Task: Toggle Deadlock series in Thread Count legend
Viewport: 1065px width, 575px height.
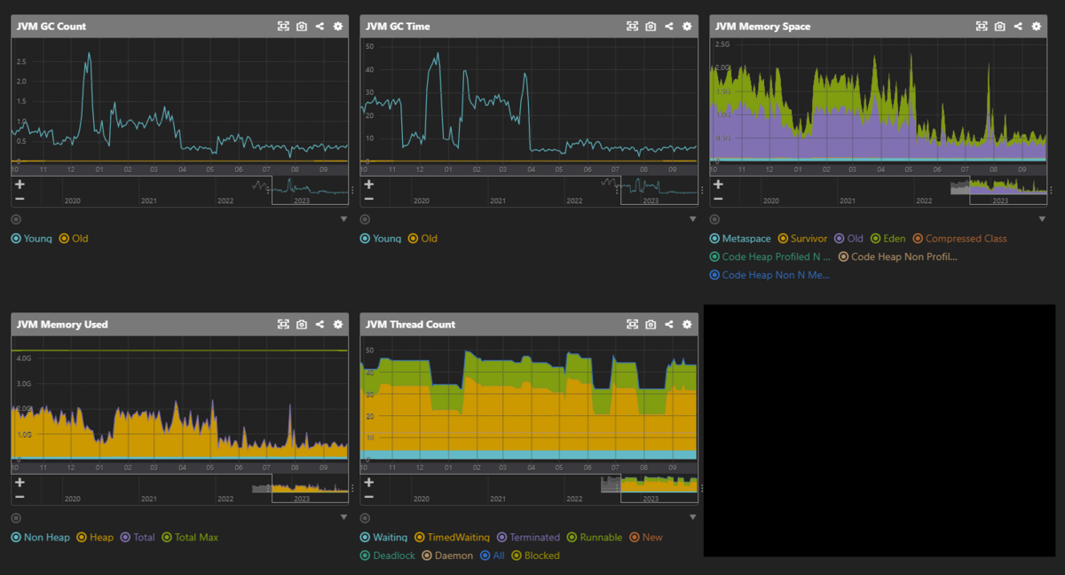Action: (x=387, y=555)
